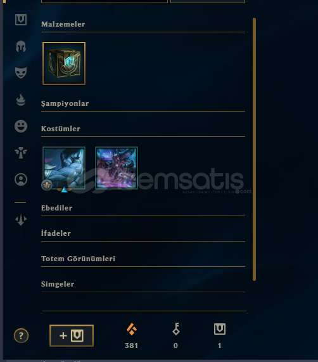The image size is (318, 362).
Task: Select the summoner icons profile sidebar icon
Action: tap(21, 179)
